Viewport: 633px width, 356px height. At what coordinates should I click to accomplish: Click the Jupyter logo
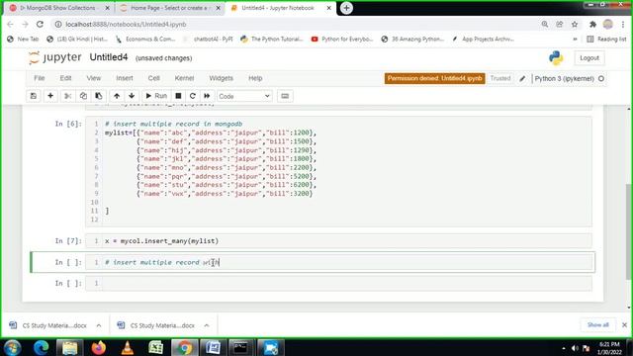(55, 57)
